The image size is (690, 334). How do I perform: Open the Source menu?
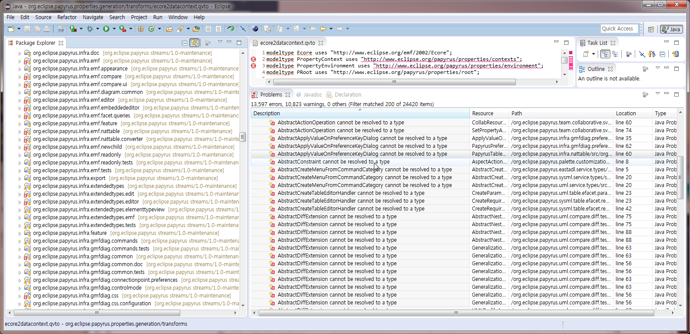coord(43,17)
